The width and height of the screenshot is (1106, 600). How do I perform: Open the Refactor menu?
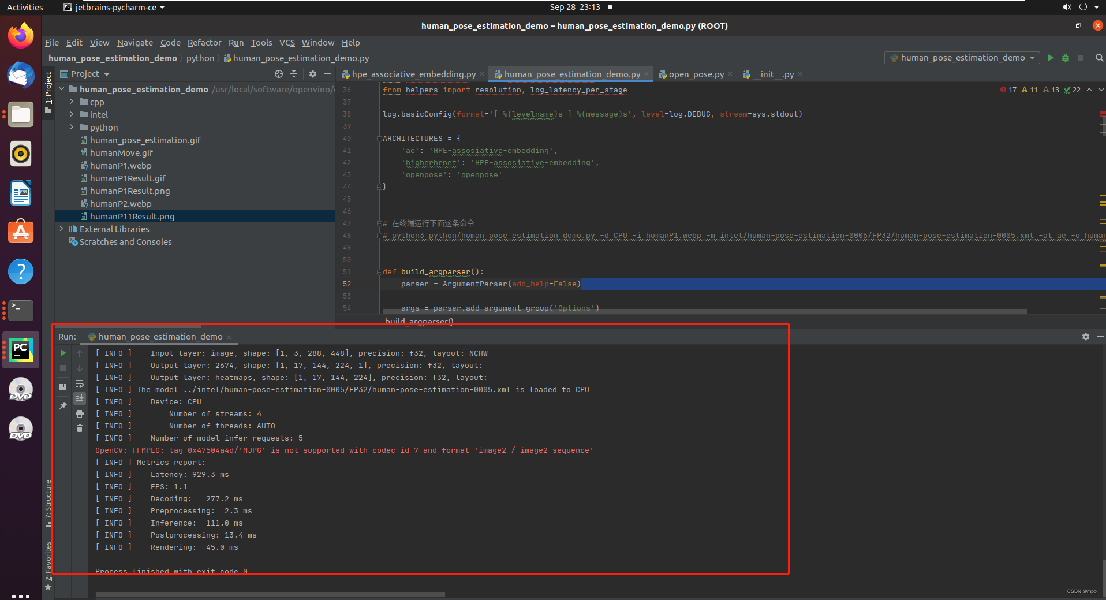click(x=204, y=42)
